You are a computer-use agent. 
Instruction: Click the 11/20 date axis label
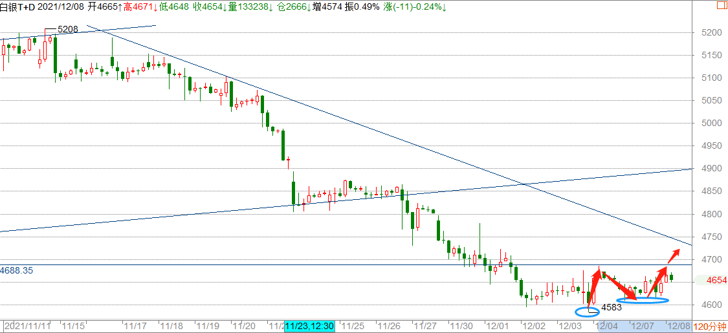[x=243, y=327]
